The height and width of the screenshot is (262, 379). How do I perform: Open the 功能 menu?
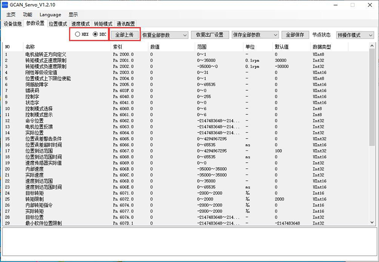point(27,15)
